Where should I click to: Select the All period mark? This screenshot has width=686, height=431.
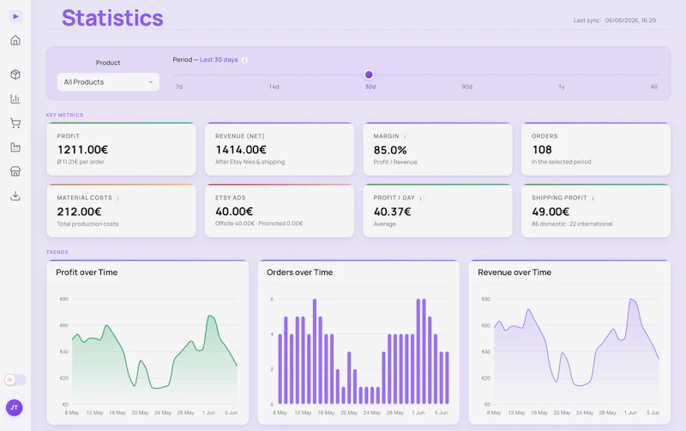click(x=653, y=87)
